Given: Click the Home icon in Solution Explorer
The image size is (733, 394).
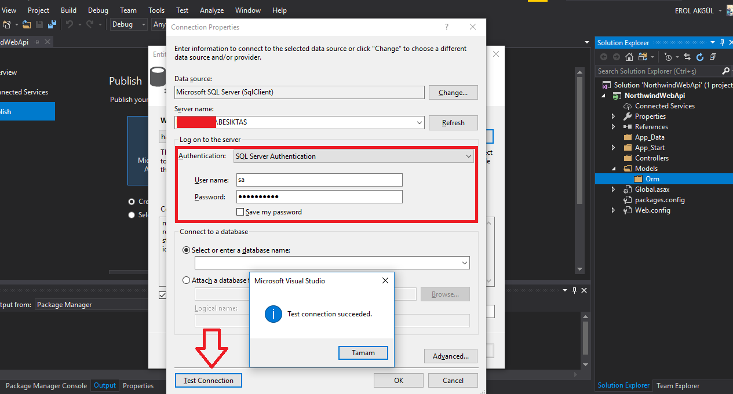Looking at the screenshot, I should click(630, 57).
